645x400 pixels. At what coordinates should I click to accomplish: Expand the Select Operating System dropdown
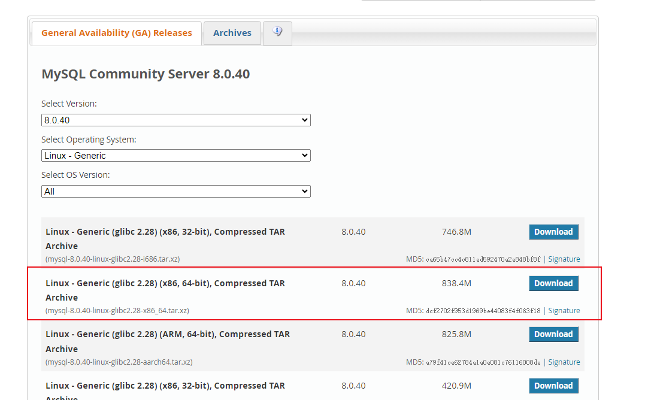[175, 156]
